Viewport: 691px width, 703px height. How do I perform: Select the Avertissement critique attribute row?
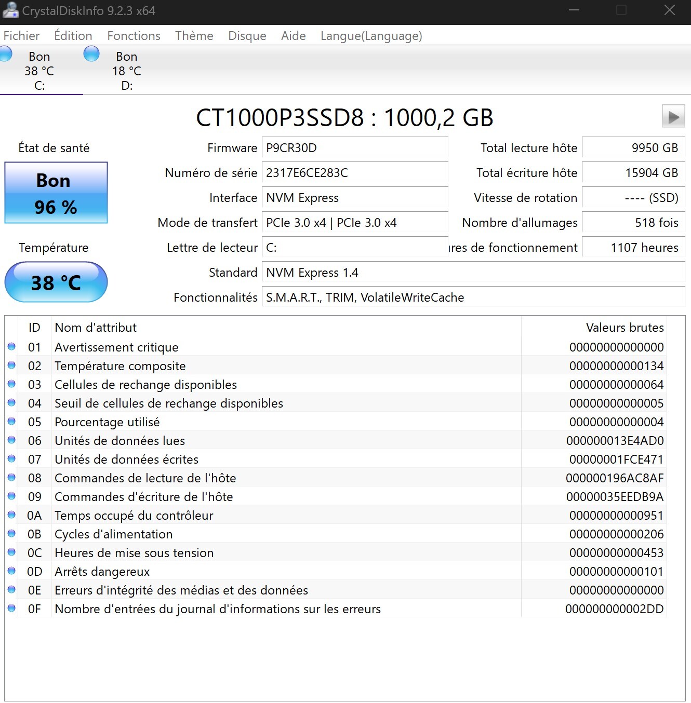click(336, 347)
